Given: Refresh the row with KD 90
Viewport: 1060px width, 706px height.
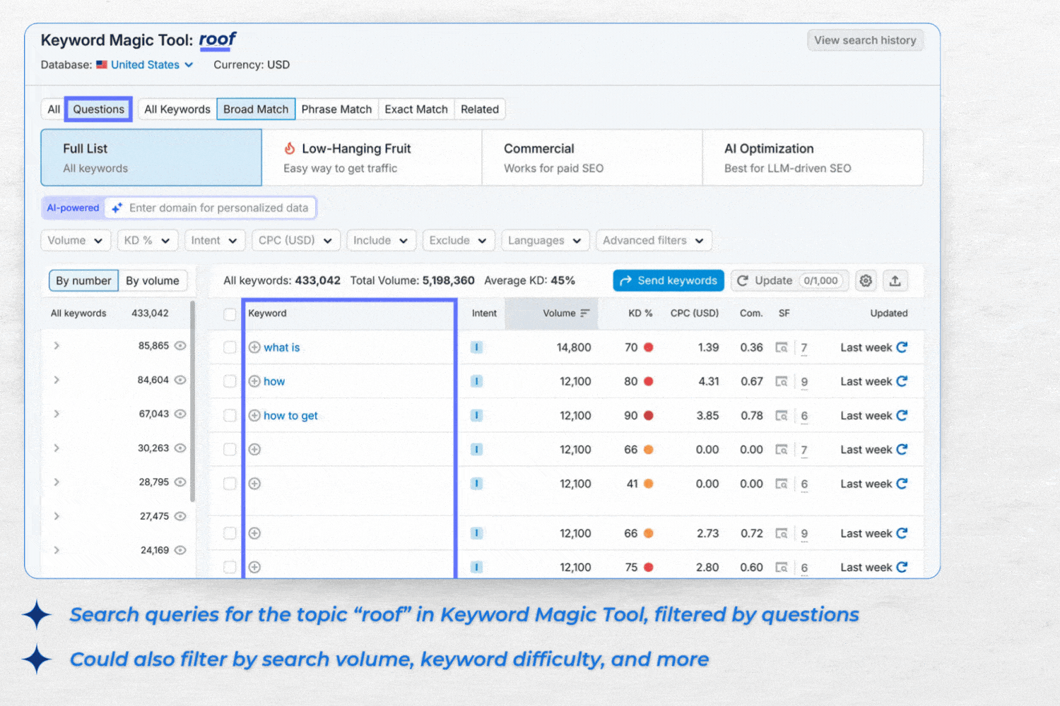Looking at the screenshot, I should [902, 415].
